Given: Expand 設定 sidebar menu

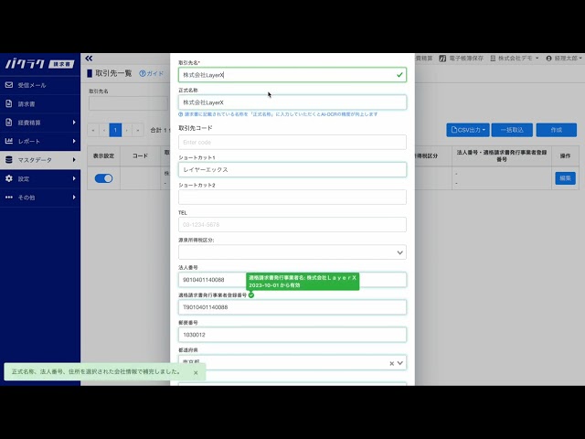Looking at the screenshot, I should pyautogui.click(x=40, y=178).
